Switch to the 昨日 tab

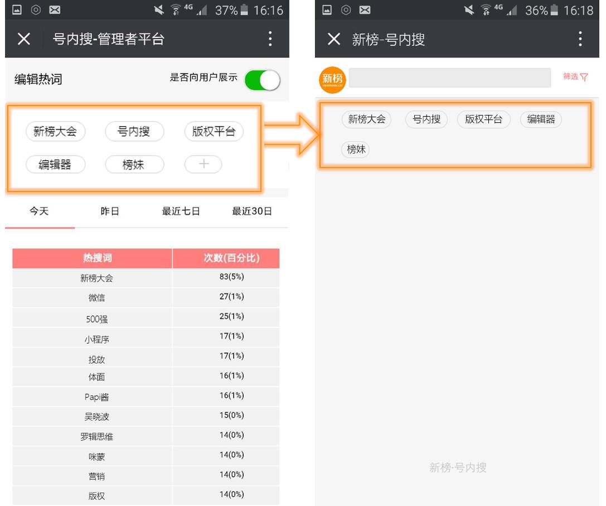pyautogui.click(x=110, y=211)
